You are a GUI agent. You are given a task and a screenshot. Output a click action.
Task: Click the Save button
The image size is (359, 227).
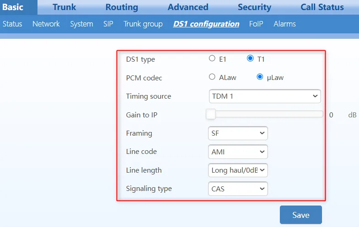tap(300, 215)
